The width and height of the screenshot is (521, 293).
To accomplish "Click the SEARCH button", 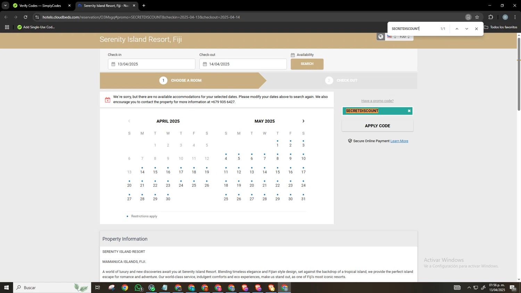I will point(307,64).
